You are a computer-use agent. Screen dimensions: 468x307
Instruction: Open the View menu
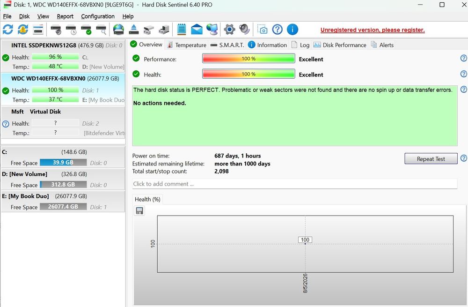43,16
